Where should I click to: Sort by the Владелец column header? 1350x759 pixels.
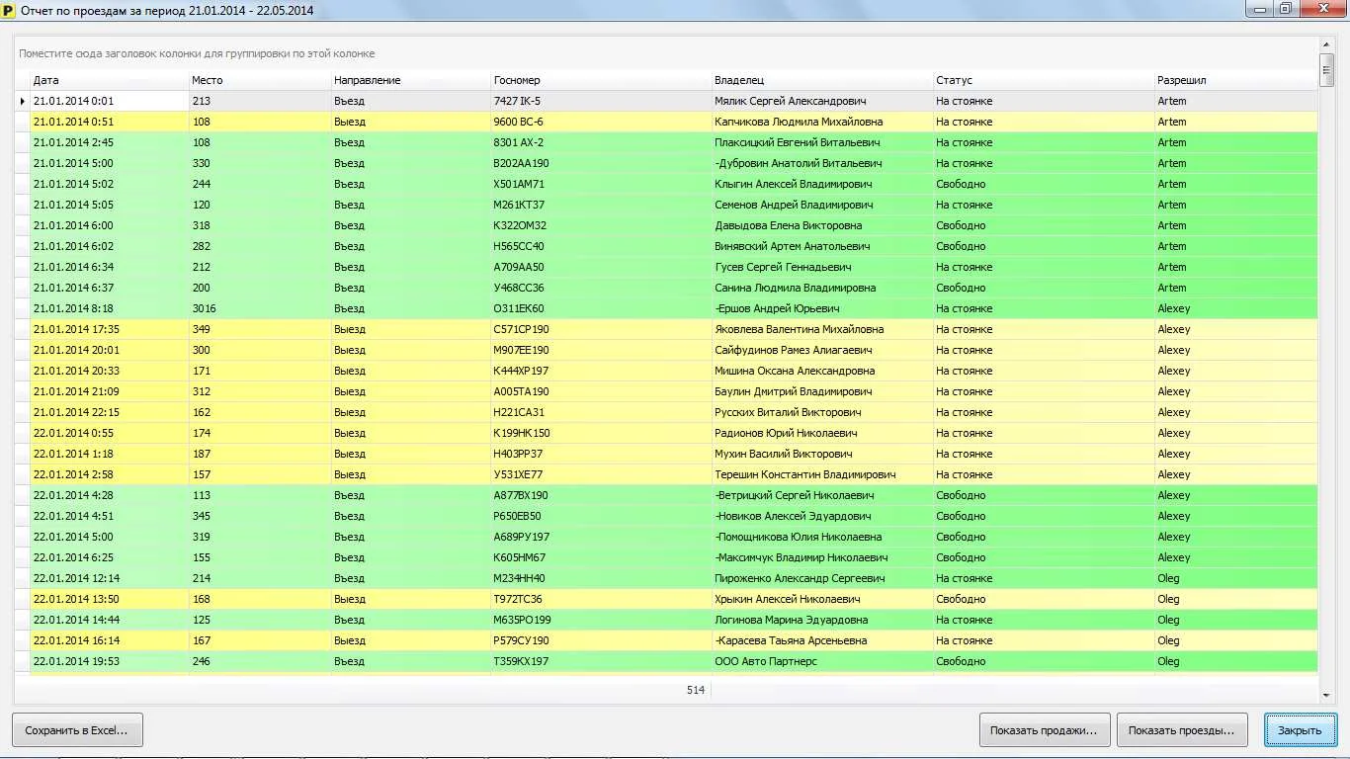click(x=821, y=80)
